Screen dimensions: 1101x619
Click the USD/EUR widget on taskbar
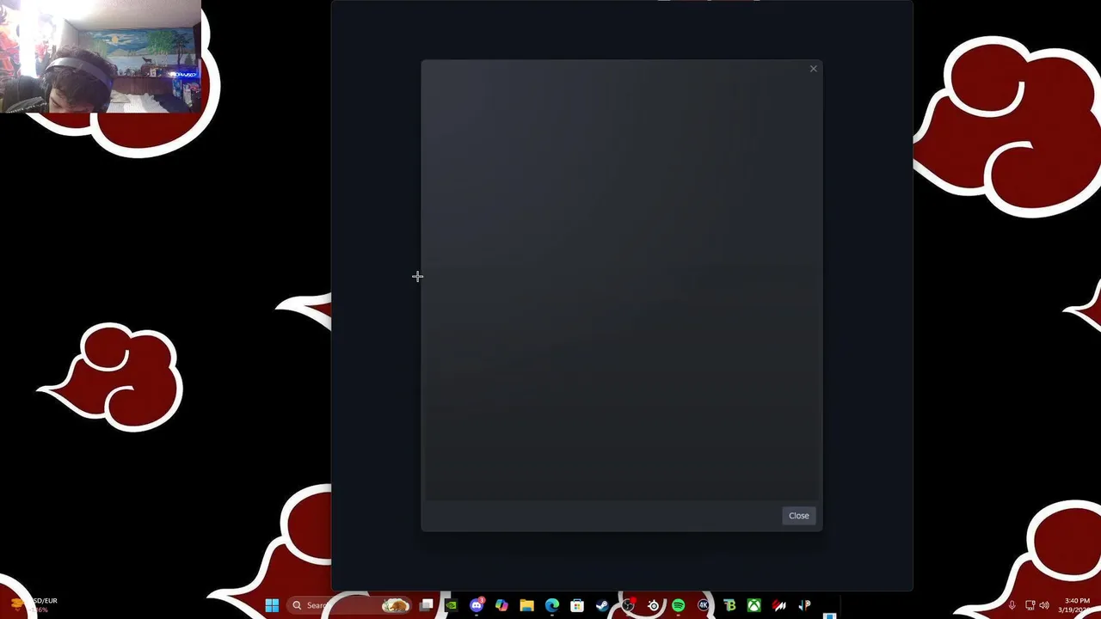(x=34, y=605)
